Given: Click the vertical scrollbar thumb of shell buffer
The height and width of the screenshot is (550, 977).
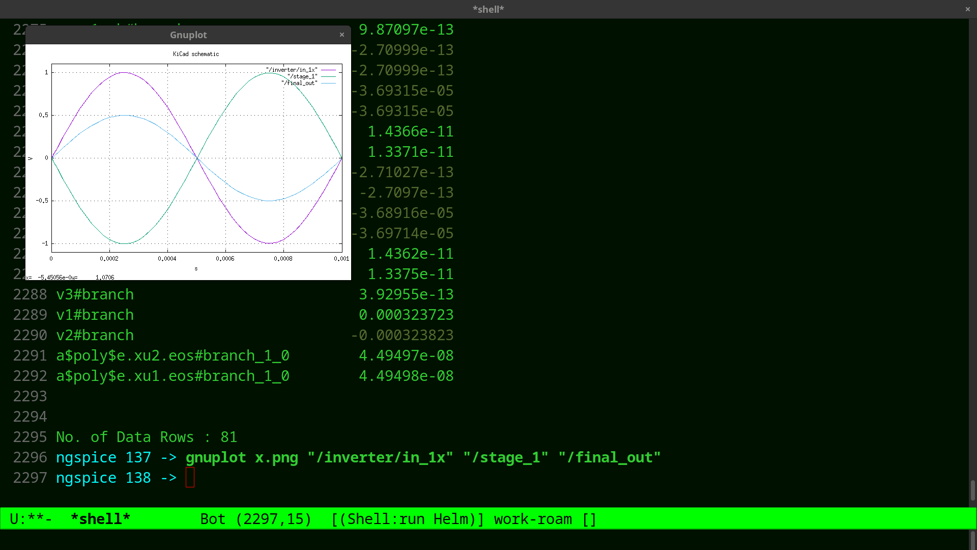Looking at the screenshot, I should coord(972,490).
